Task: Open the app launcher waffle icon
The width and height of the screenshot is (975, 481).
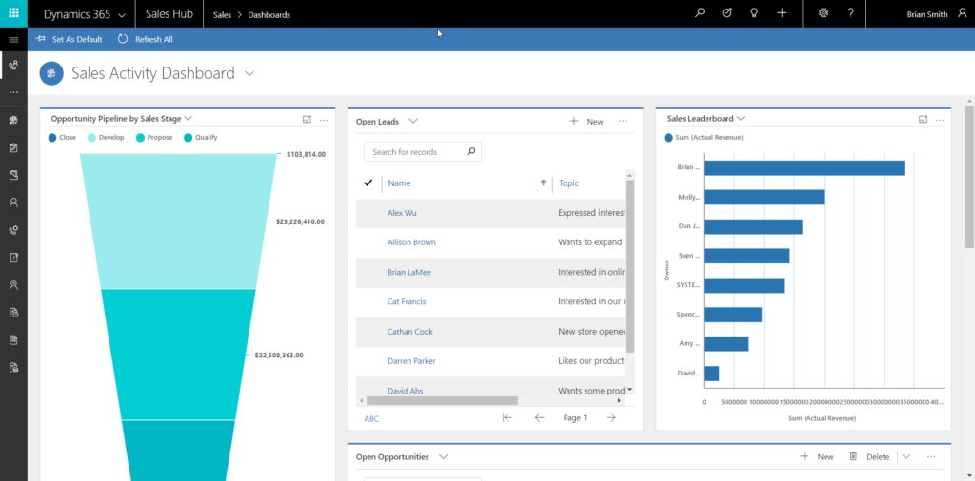Action: (x=13, y=14)
